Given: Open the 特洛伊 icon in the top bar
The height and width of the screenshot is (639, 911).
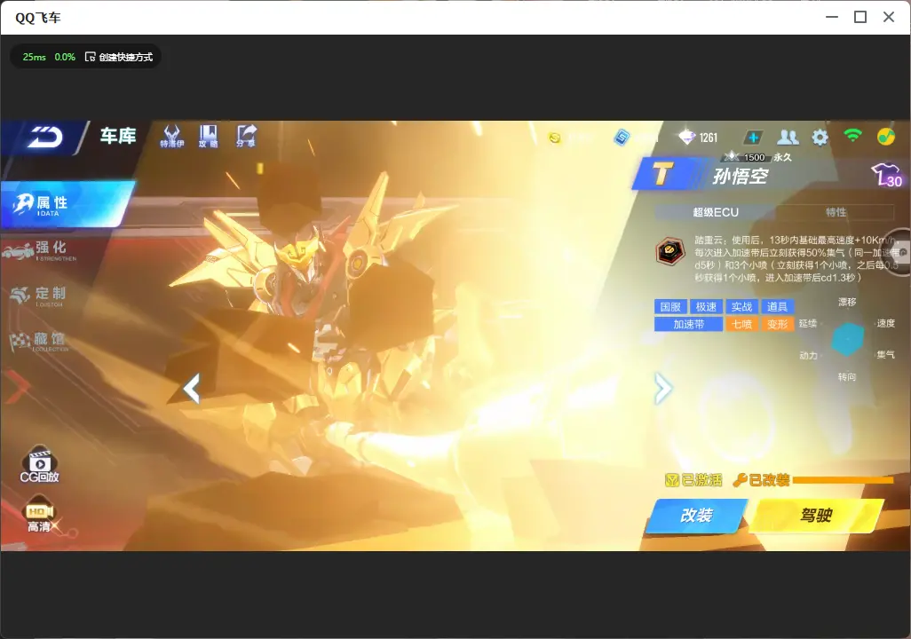Looking at the screenshot, I should point(172,136).
